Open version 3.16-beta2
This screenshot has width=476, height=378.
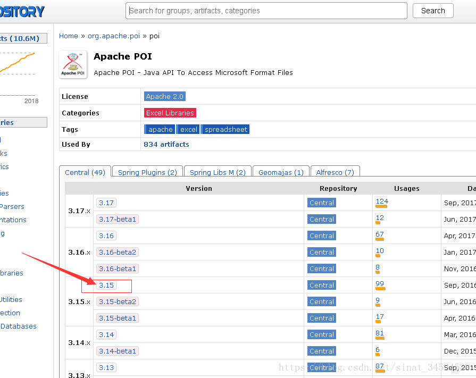118,252
